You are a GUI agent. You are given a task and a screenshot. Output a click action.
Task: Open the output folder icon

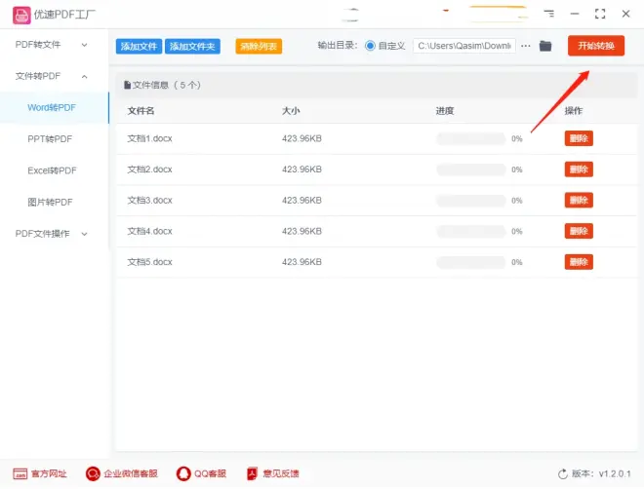click(x=545, y=46)
